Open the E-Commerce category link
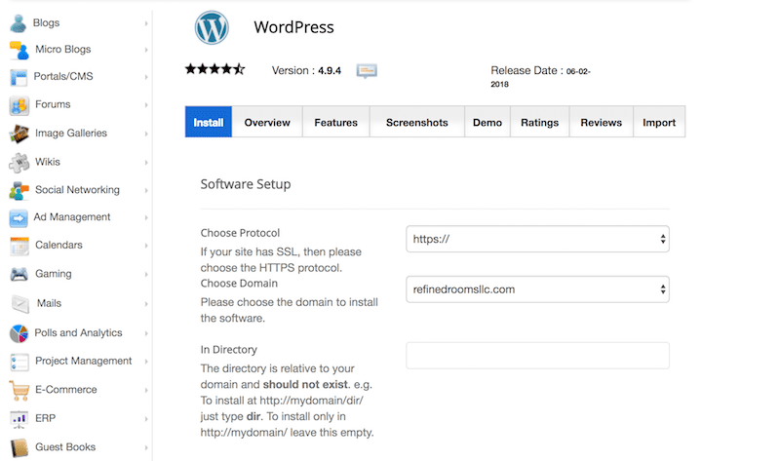Viewport: 780px width, 461px height. [66, 390]
